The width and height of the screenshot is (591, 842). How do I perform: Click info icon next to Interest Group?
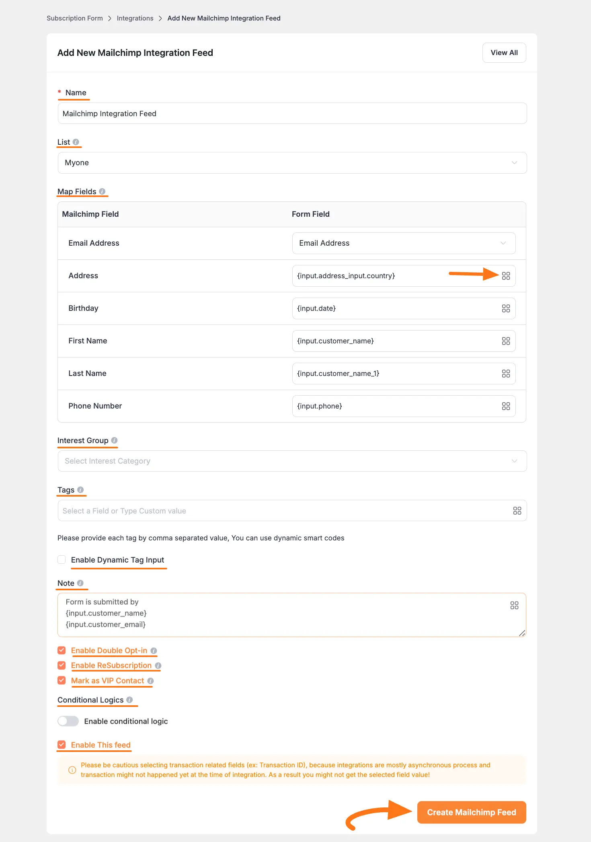click(x=114, y=440)
